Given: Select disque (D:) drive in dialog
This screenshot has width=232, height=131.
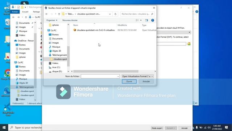Looking at the screenshot, I should click(57, 71).
